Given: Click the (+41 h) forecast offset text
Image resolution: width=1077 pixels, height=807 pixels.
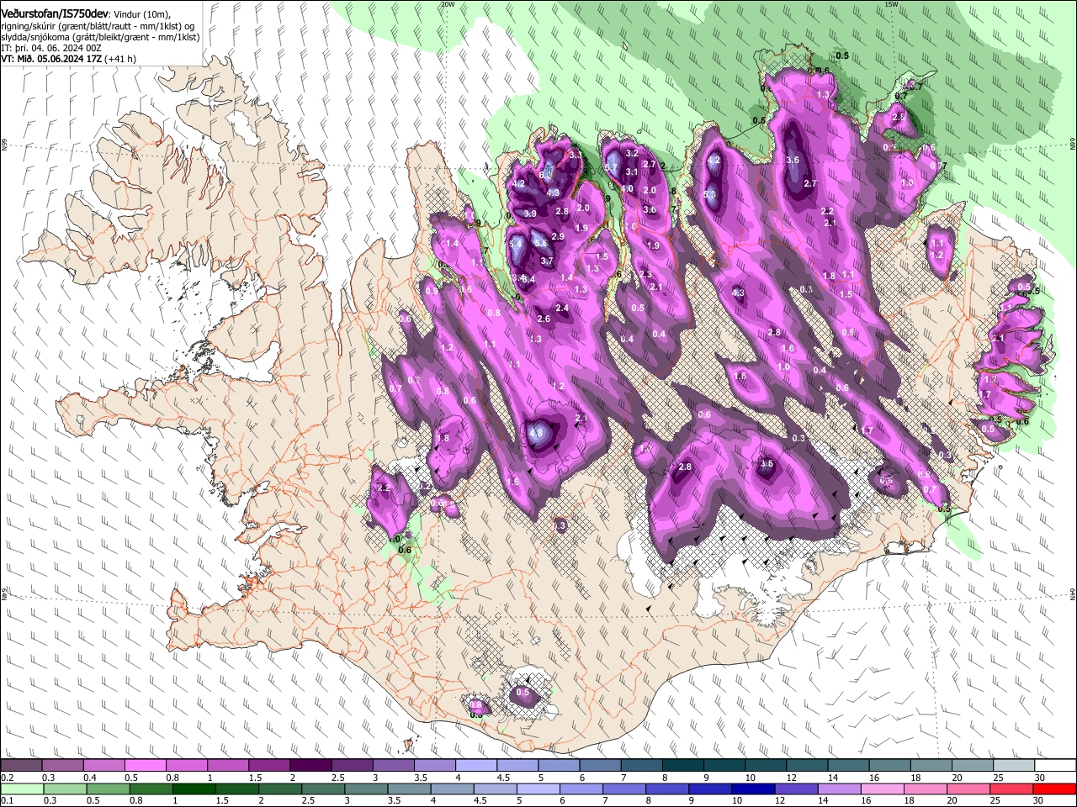Looking at the screenshot, I should pos(121,59).
